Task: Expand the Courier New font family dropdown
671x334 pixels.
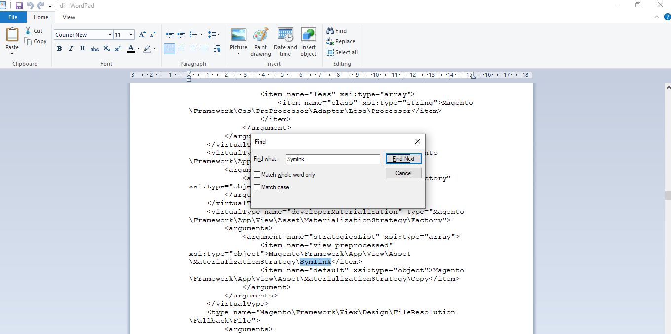Action: point(110,35)
